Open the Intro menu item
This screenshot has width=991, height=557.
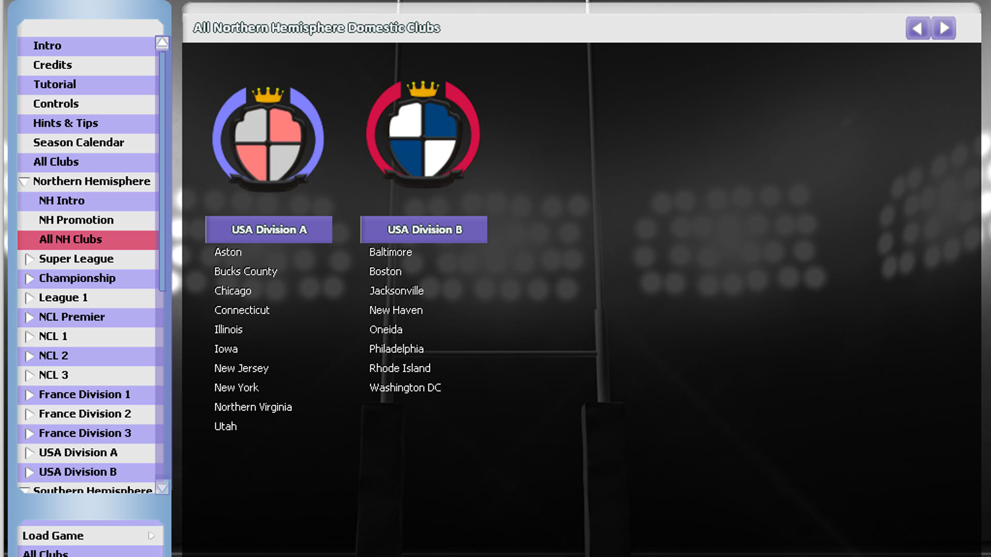(x=86, y=45)
